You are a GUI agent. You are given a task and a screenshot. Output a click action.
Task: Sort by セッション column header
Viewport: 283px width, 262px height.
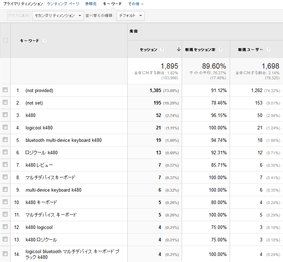[149, 50]
